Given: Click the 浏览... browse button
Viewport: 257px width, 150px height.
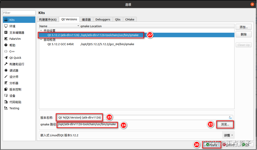Looking at the screenshot, I should [x=225, y=124].
